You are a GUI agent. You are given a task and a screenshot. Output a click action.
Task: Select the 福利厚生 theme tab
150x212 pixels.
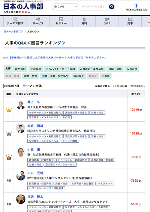pos(79,76)
